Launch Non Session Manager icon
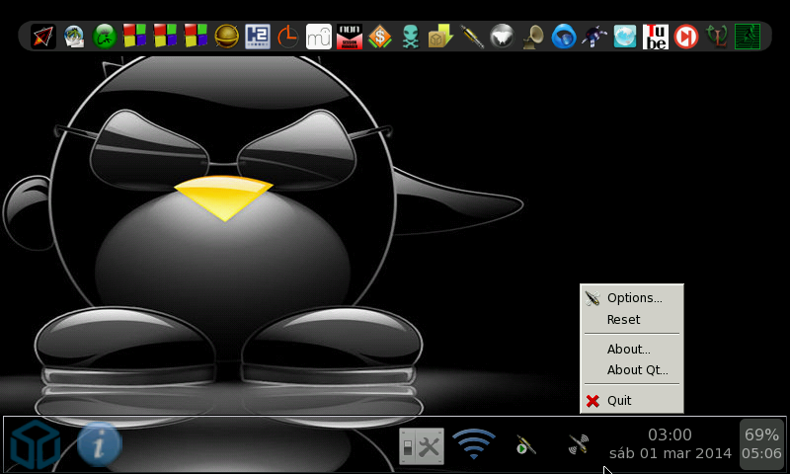 point(350,37)
